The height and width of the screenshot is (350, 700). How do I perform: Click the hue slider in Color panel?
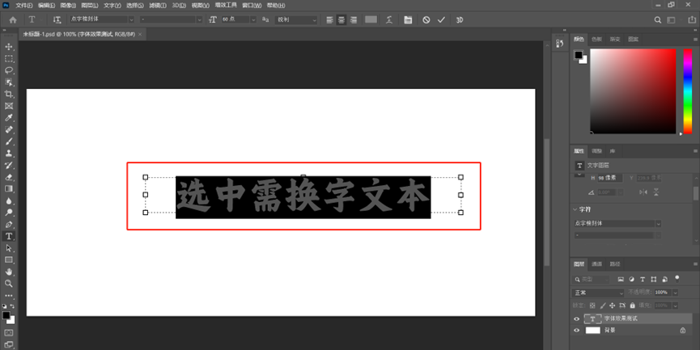click(x=688, y=91)
